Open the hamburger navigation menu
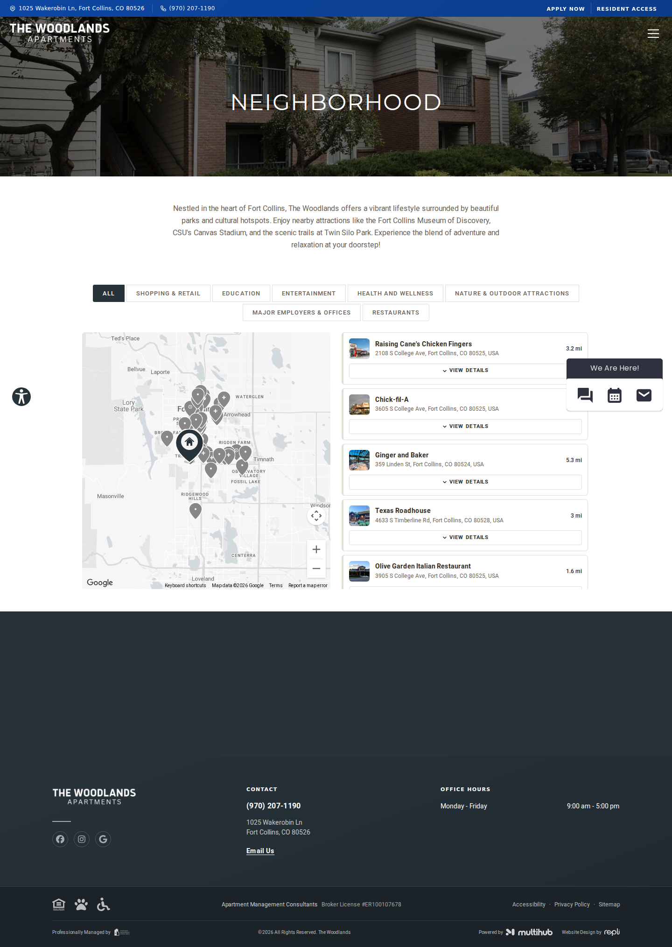Viewport: 672px width, 947px height. [x=653, y=34]
